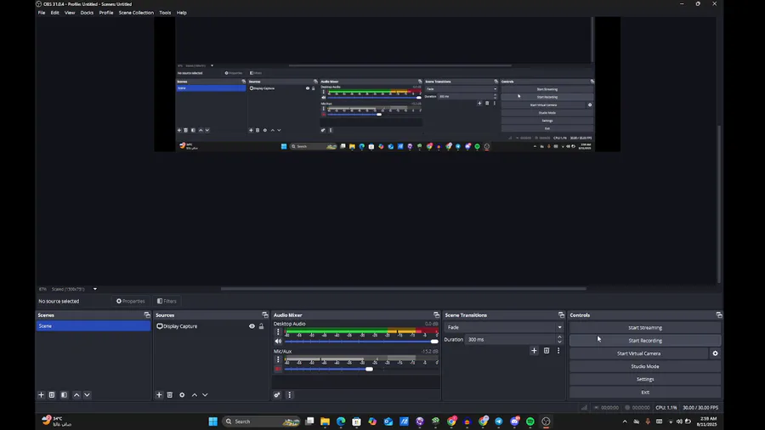765x430 pixels.
Task: Undock the Scene Transitions panel
Action: pyautogui.click(x=561, y=315)
